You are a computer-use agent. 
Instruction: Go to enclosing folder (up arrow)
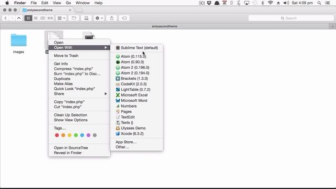pos(19,18)
